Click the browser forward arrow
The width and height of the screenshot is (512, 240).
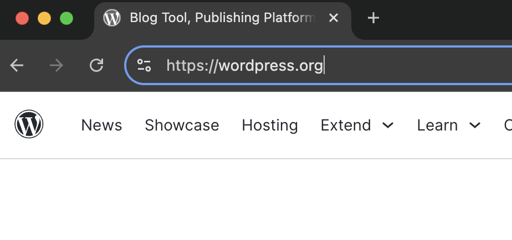pyautogui.click(x=57, y=66)
